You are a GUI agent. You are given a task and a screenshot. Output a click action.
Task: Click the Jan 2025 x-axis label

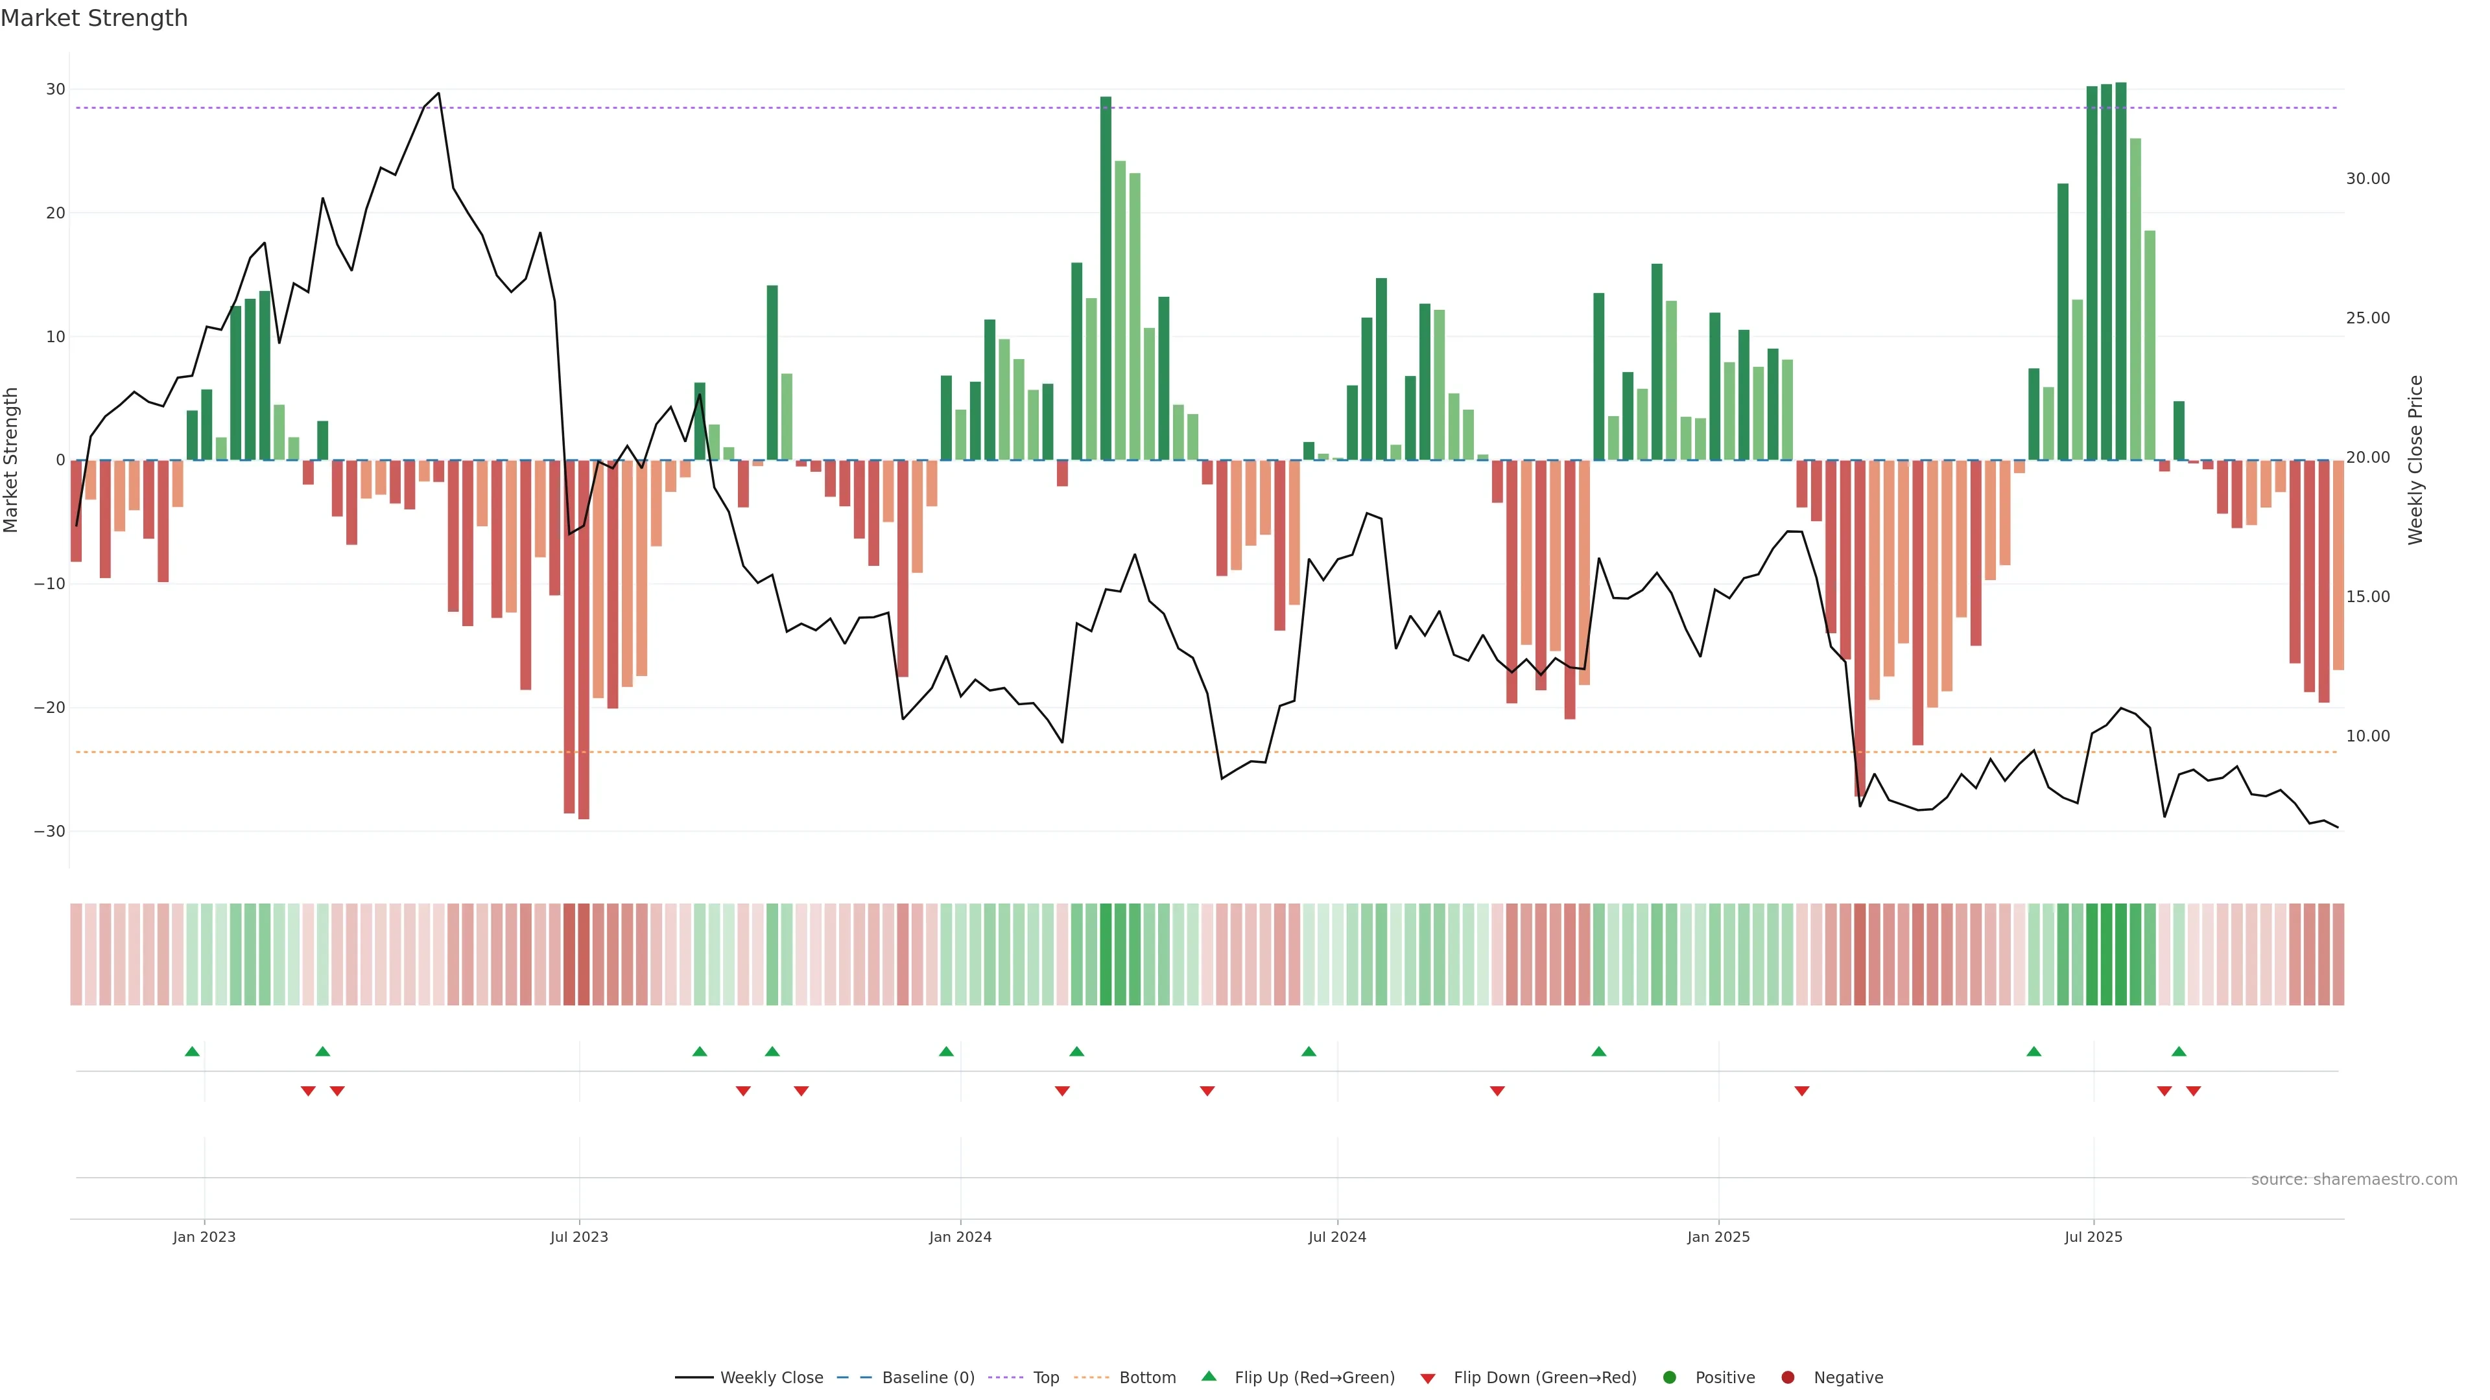point(1718,1237)
